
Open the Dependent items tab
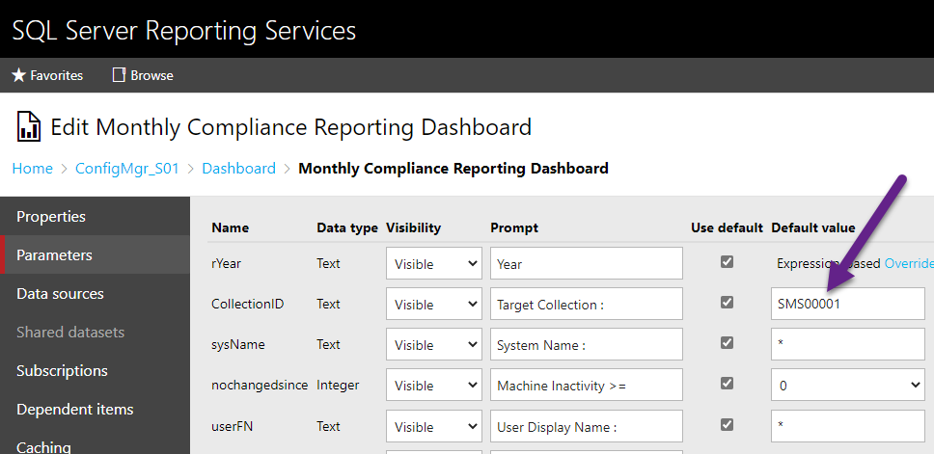tap(96, 410)
